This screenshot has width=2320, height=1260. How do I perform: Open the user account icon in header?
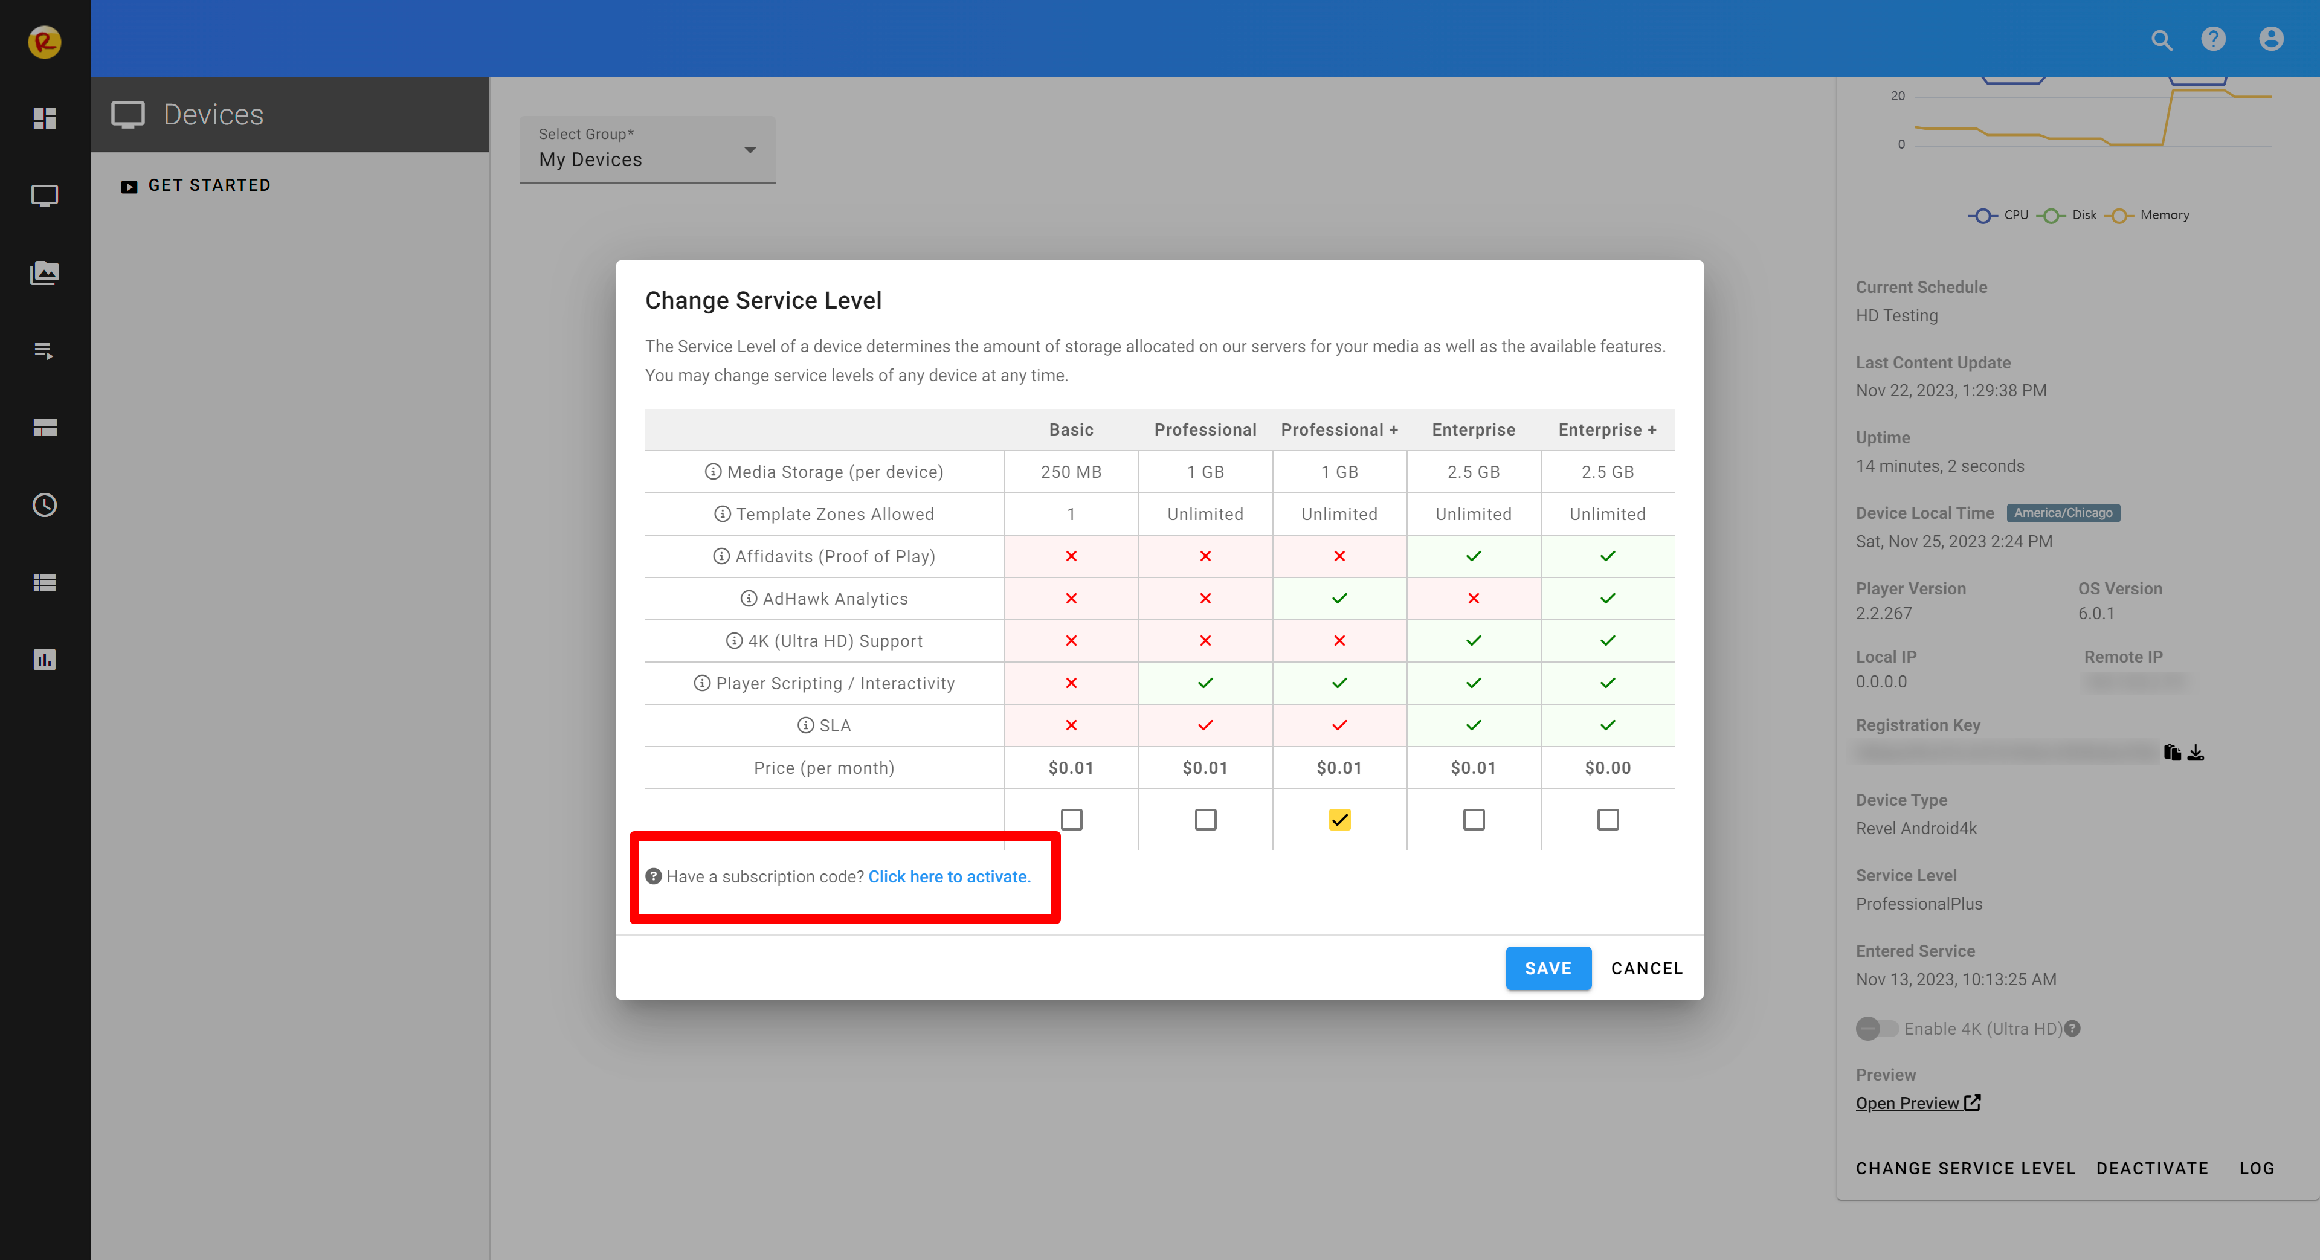coord(2270,39)
